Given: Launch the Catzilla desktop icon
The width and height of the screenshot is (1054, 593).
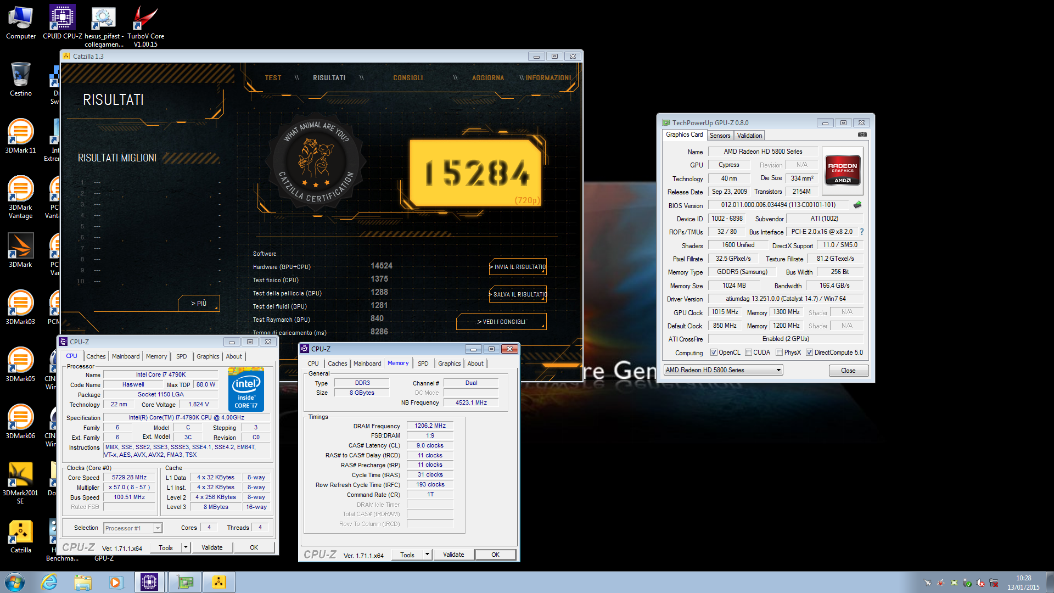Looking at the screenshot, I should click(21, 536).
